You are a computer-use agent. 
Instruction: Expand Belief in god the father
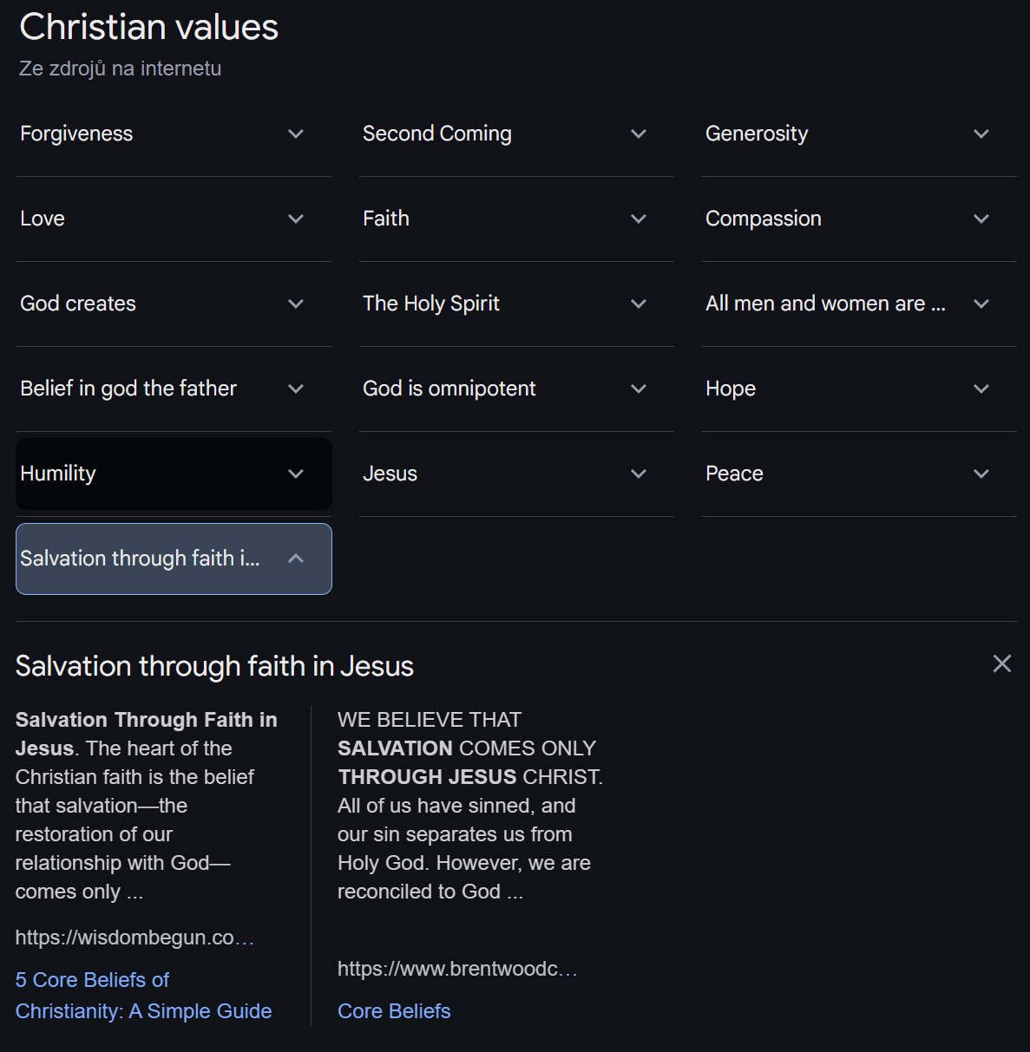click(x=174, y=389)
